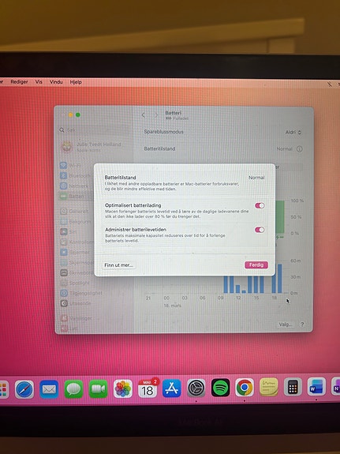The height and width of the screenshot is (454, 340).
Task: Launch Spotify in the dock
Action: coord(221,388)
